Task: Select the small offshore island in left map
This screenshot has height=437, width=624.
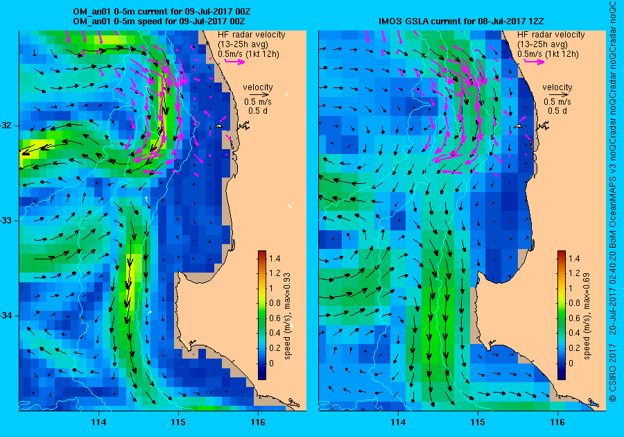Action: (x=218, y=126)
